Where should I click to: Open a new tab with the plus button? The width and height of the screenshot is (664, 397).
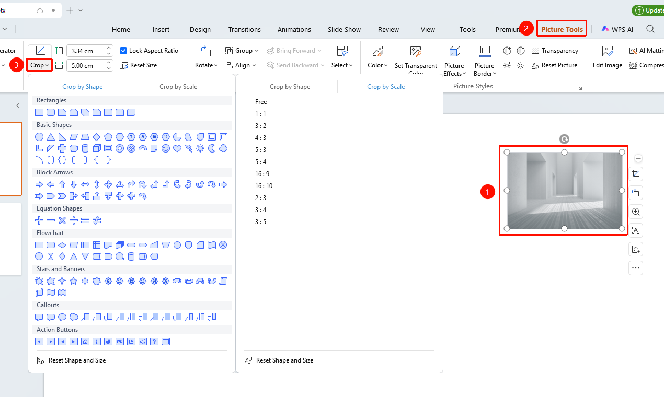coord(70,10)
